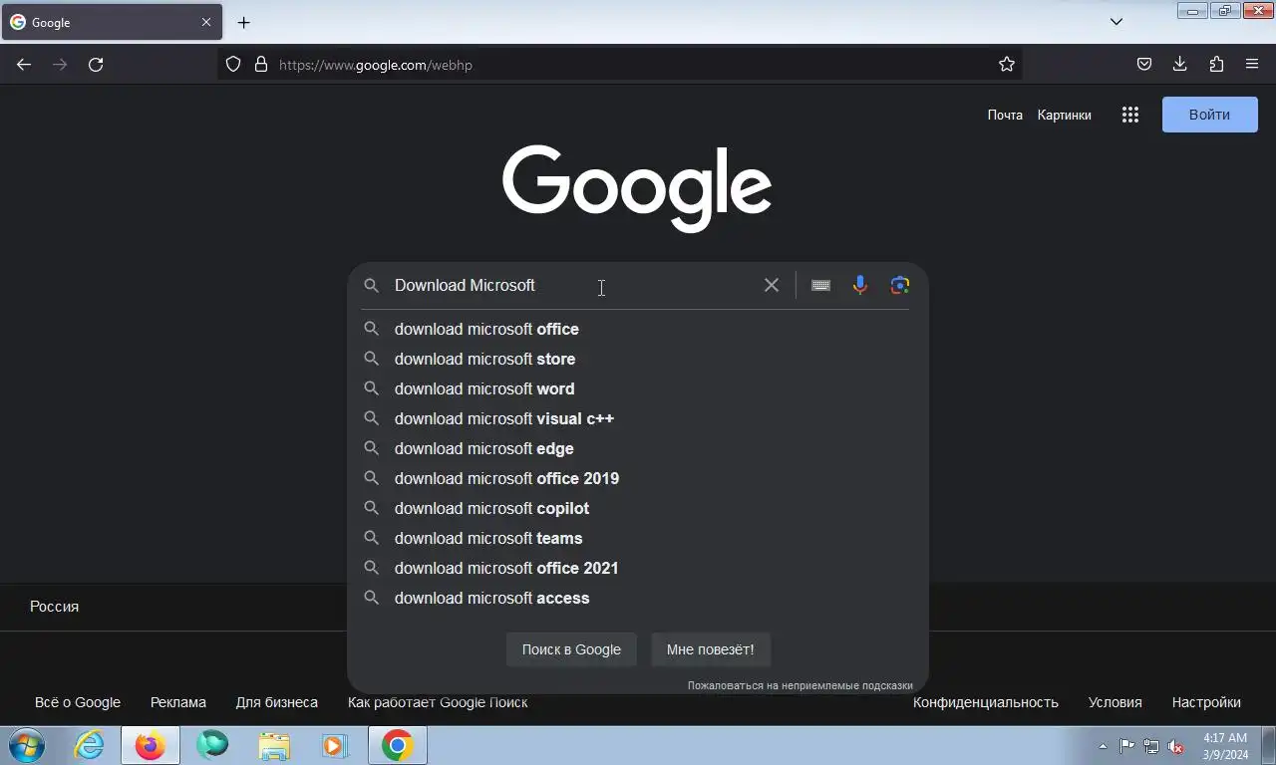Clear search text with X icon
Screen dimensions: 1276x765
tap(772, 285)
